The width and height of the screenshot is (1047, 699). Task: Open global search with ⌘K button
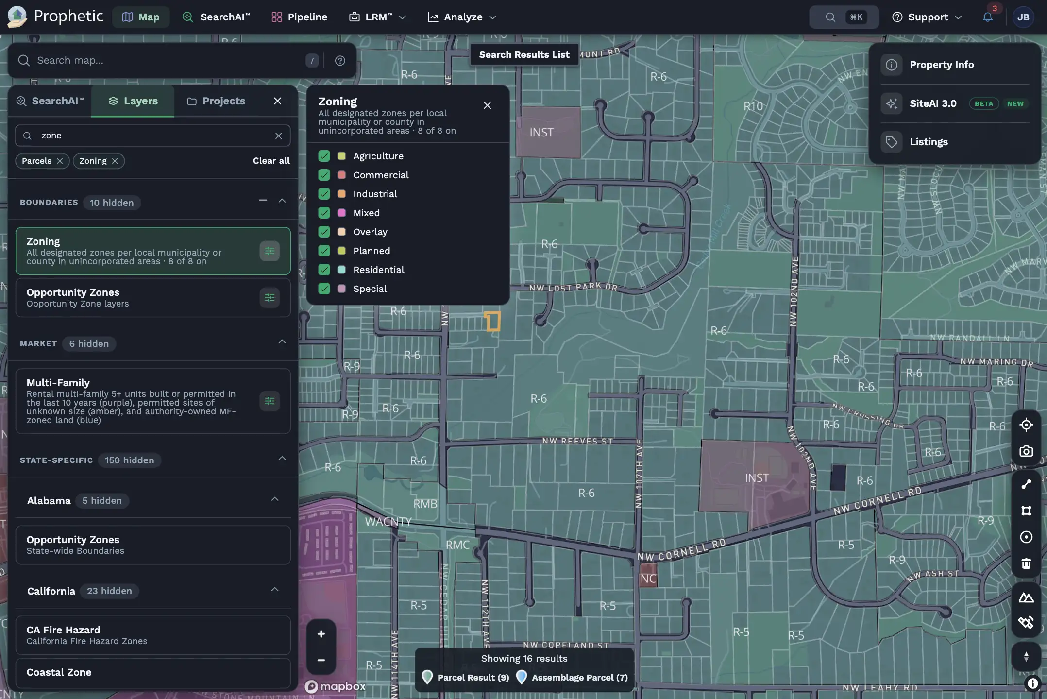point(844,17)
